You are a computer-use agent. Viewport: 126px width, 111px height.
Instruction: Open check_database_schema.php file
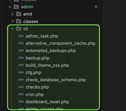click(56, 80)
